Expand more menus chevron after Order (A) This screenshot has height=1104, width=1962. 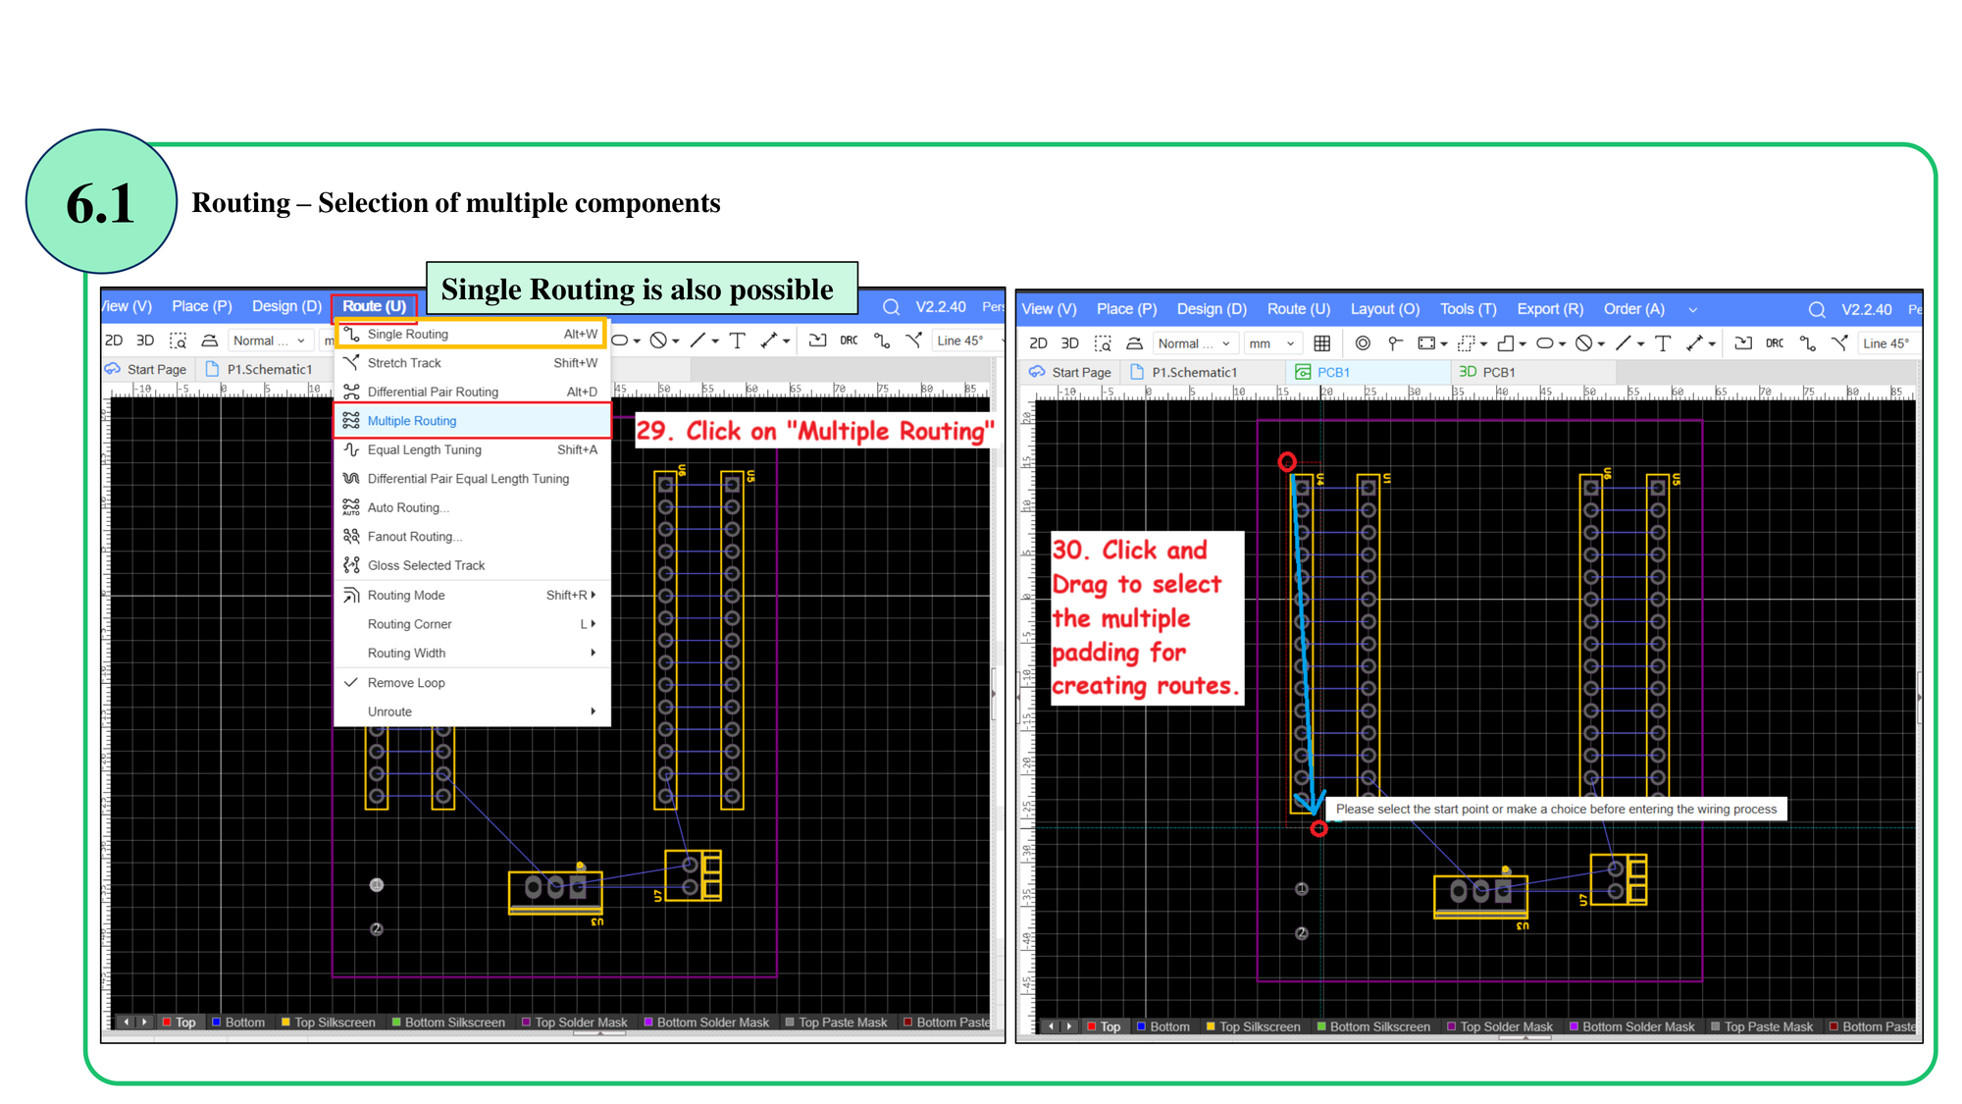click(x=1692, y=309)
